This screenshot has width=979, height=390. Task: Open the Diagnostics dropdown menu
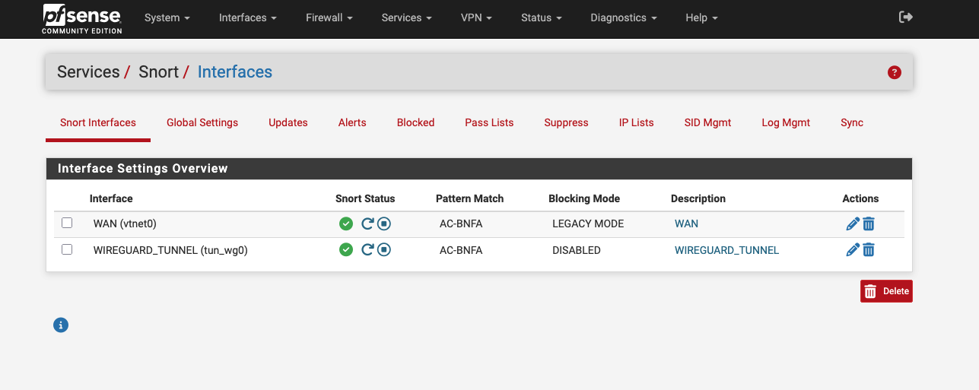pyautogui.click(x=623, y=17)
